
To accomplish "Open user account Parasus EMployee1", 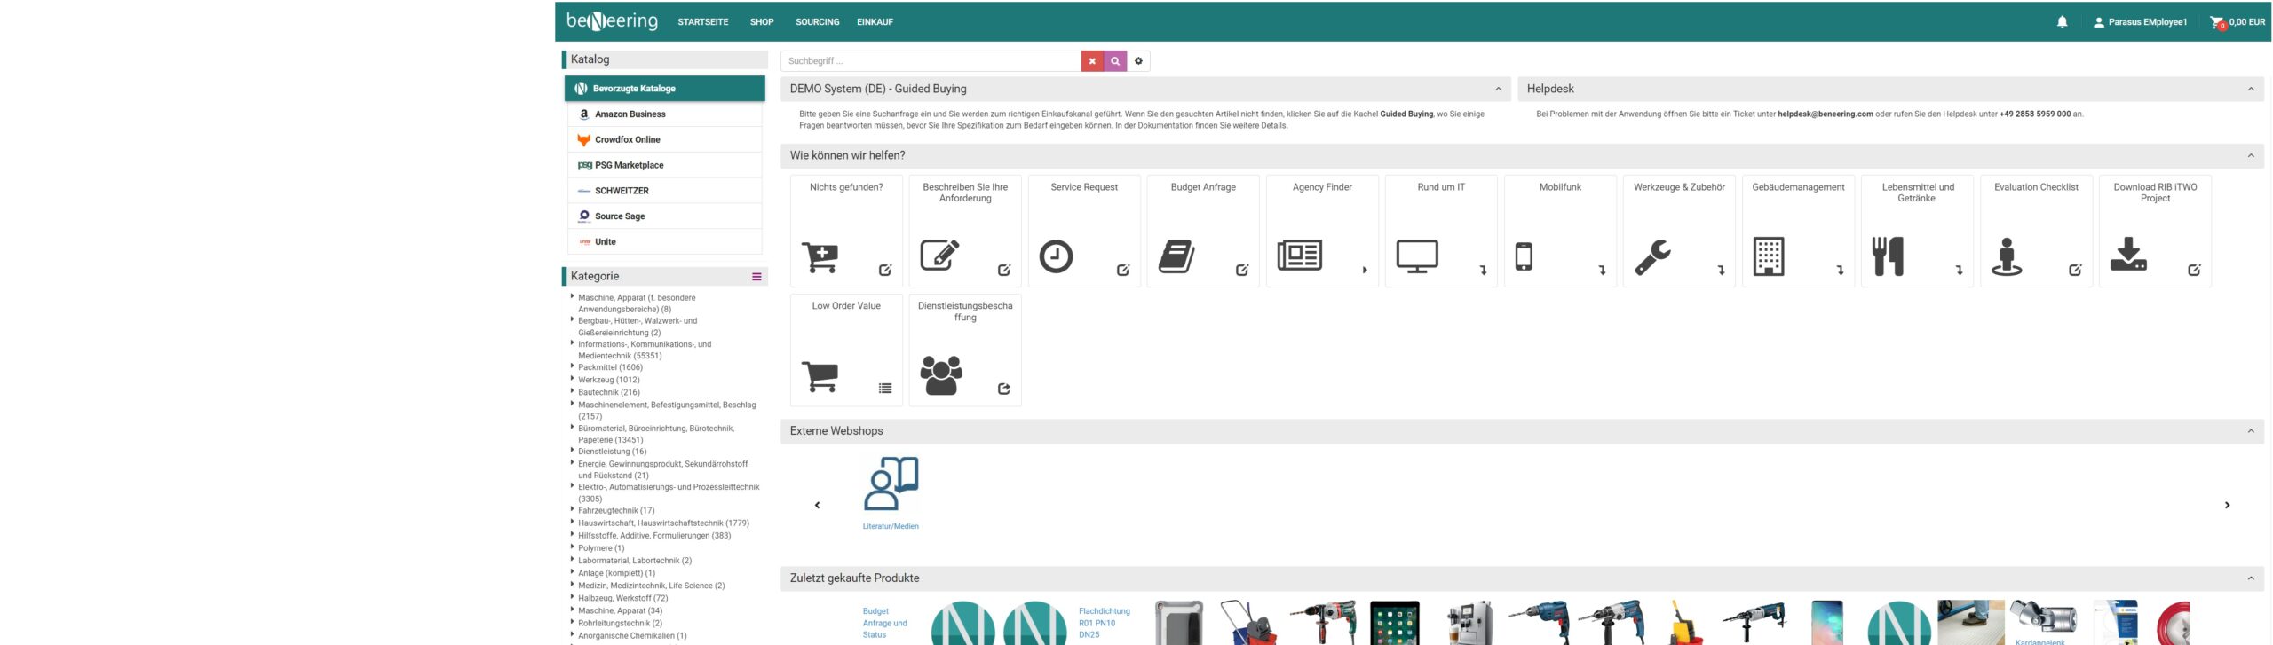I will pos(2140,22).
